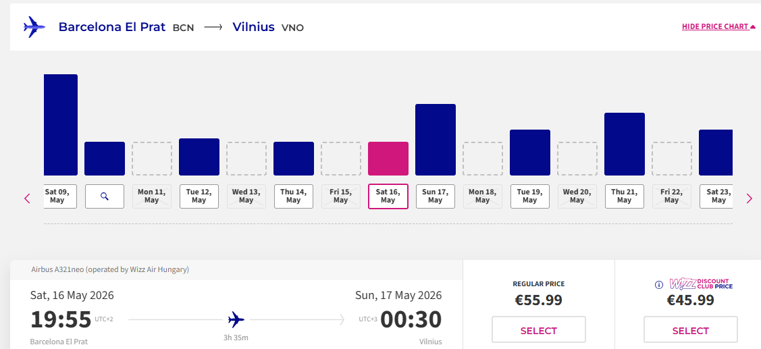Click the previous dates left arrow
The image size is (761, 349).
[28, 198]
